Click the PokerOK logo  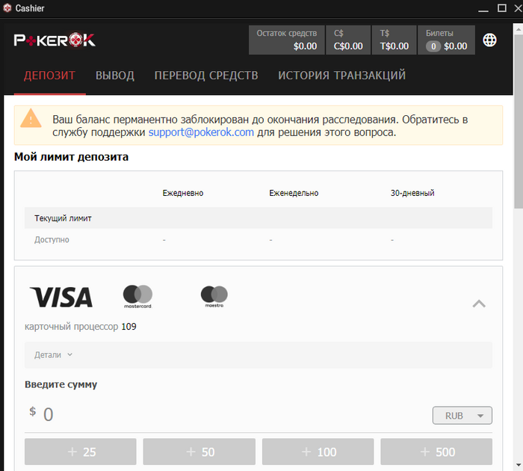[55, 40]
